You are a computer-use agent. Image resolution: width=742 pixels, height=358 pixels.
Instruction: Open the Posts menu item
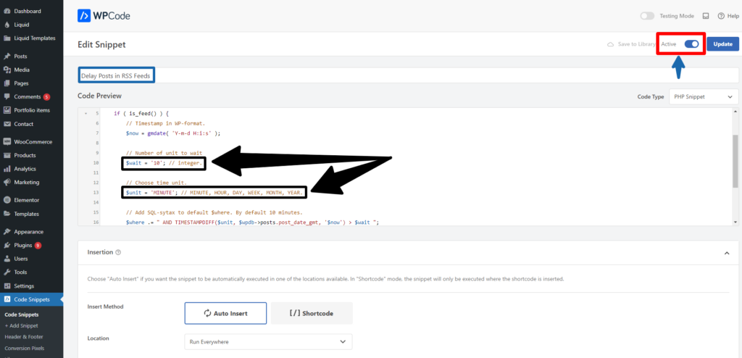click(20, 56)
